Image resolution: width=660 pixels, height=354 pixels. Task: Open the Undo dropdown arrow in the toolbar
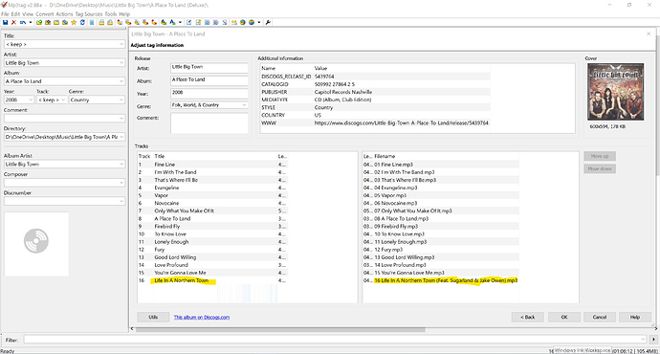point(31,22)
